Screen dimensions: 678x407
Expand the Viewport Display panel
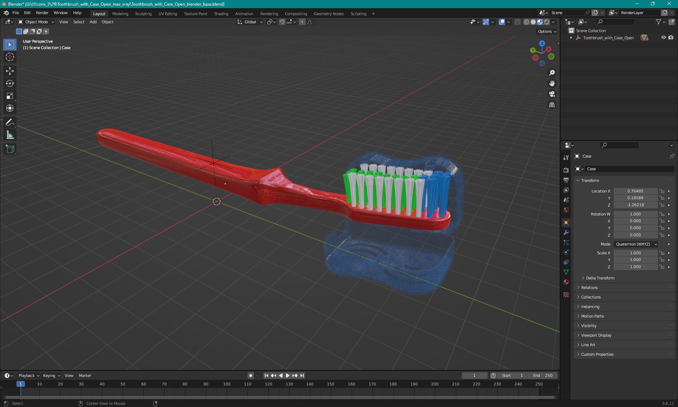pos(596,335)
